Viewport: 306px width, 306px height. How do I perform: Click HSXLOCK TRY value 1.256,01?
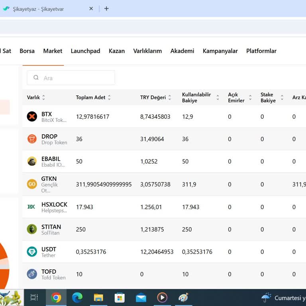(x=151, y=207)
